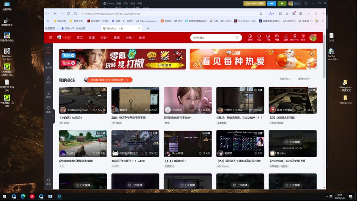Click the search magnifier icon in the Douyu header
Viewport: 357px width, 201px height.
click(237, 38)
